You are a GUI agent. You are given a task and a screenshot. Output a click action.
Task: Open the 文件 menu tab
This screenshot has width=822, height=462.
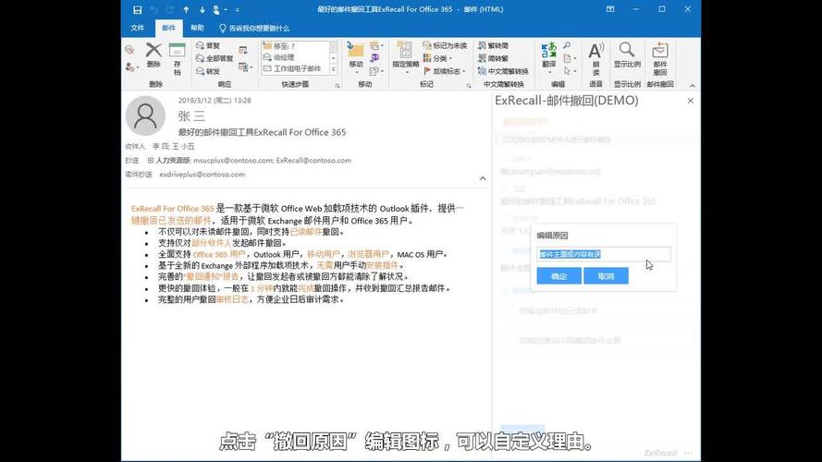138,28
